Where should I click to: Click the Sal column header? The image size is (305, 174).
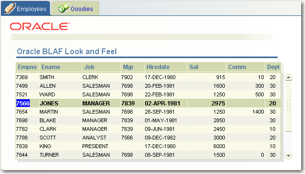pos(206,67)
